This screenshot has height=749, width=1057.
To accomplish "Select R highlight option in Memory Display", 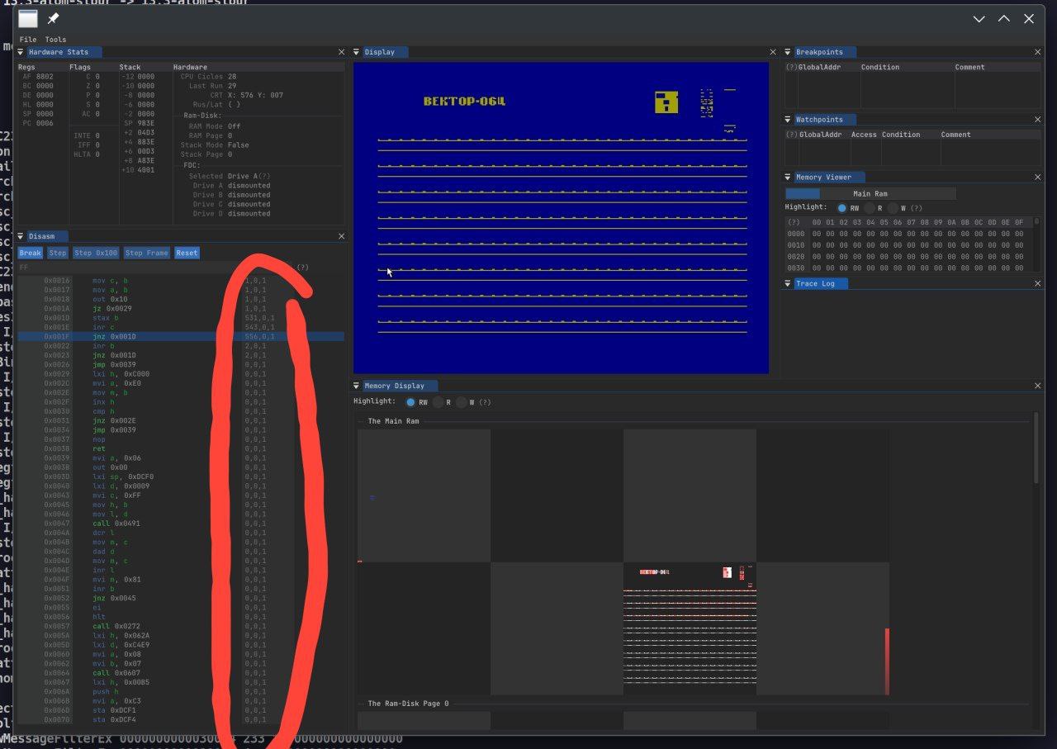I will tap(438, 402).
